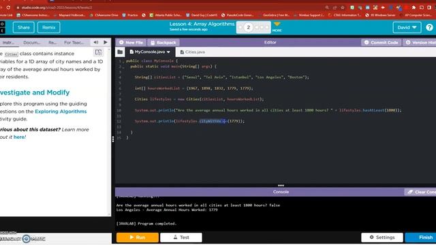This screenshot has height=245, width=436.
Task: Open the Practice bookmark
Action: (130, 15)
